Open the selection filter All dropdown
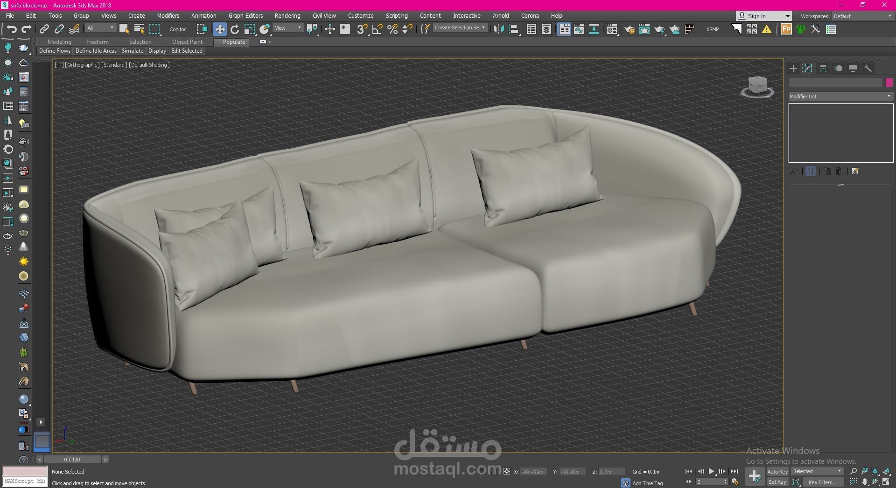 pos(100,28)
